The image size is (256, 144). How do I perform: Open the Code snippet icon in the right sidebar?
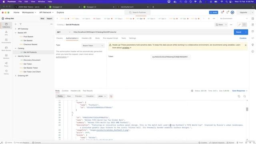(x=253, y=38)
